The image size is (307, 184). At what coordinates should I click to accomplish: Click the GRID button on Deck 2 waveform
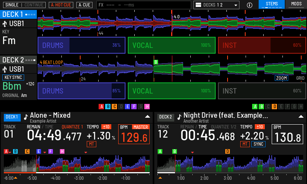click(300, 78)
